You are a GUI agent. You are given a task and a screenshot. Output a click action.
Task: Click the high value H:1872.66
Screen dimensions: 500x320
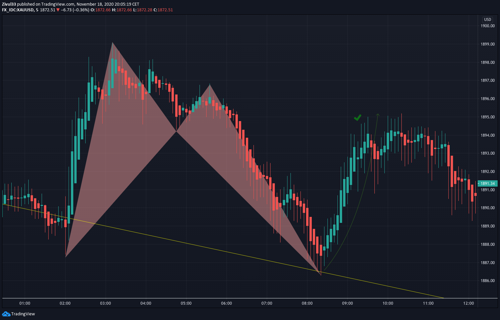click(x=122, y=10)
